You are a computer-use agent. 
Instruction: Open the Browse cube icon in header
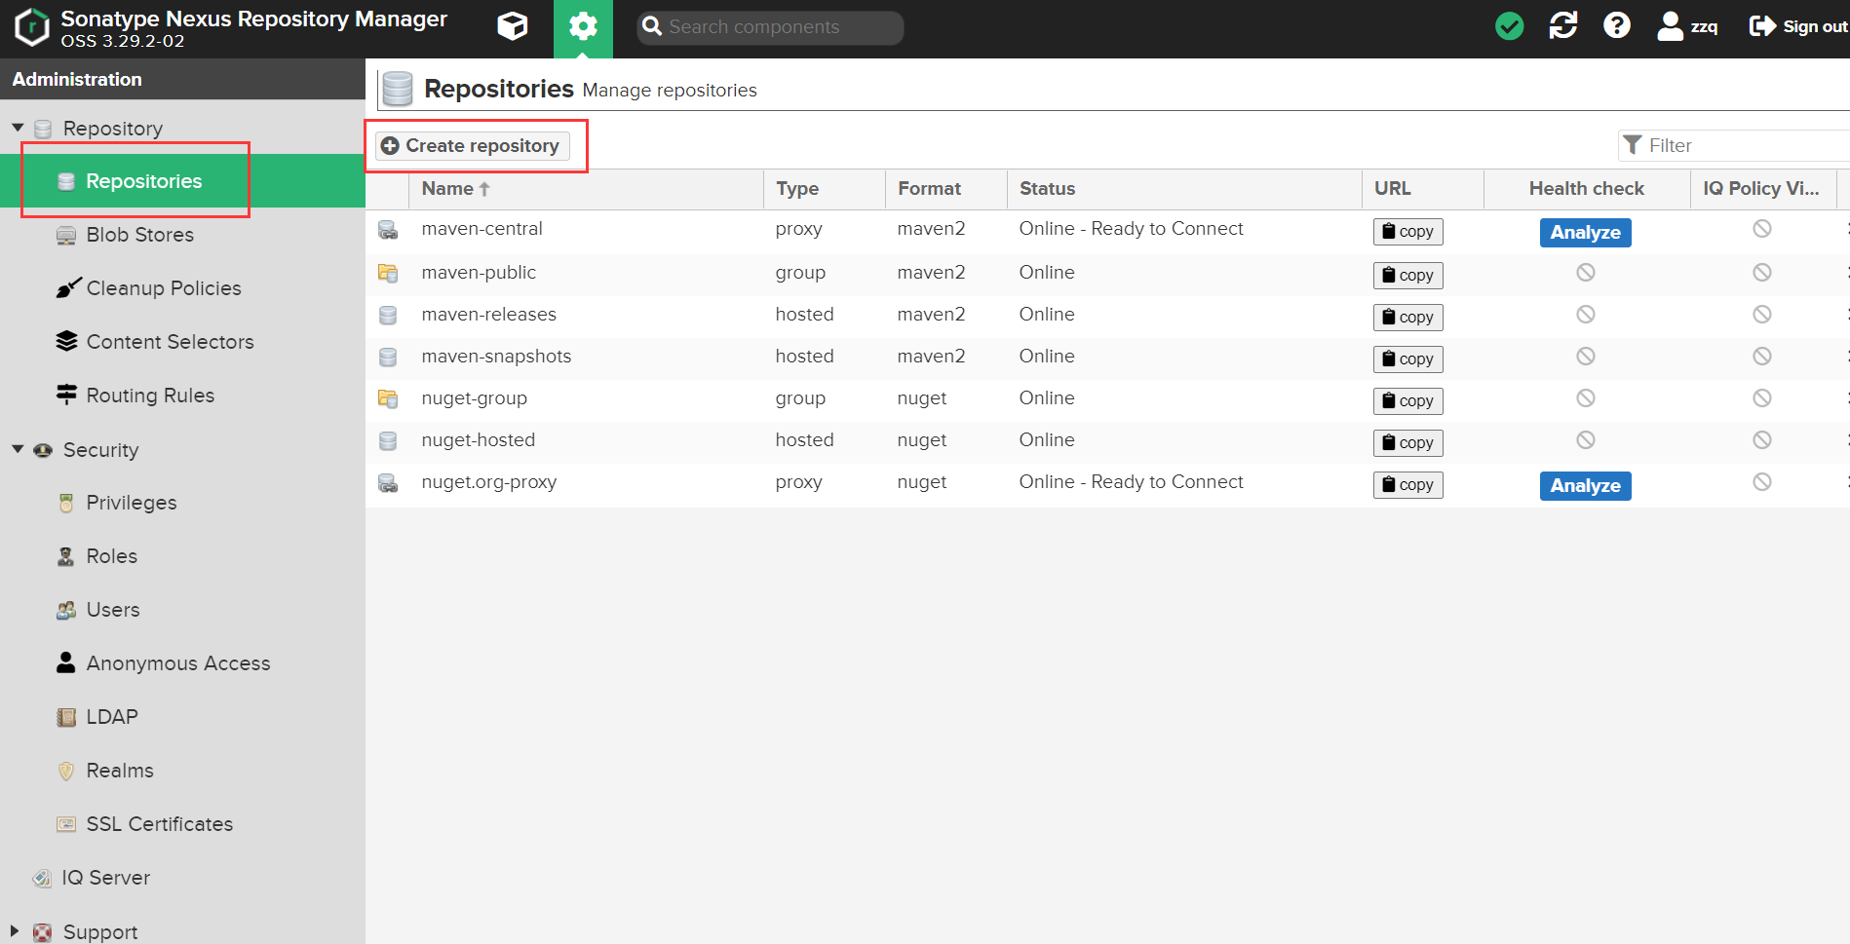pyautogui.click(x=513, y=26)
